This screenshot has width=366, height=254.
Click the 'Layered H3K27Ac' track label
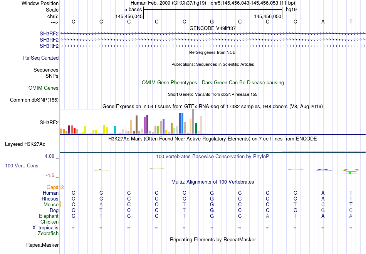(25, 144)
